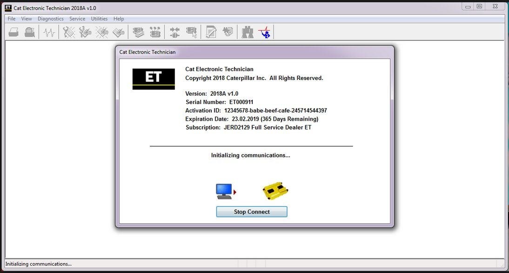Close the Cat Electronic Technician window
The image size is (509, 273).
point(495,6)
